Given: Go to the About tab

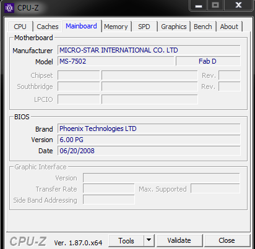Looking at the screenshot, I should pos(229,27).
